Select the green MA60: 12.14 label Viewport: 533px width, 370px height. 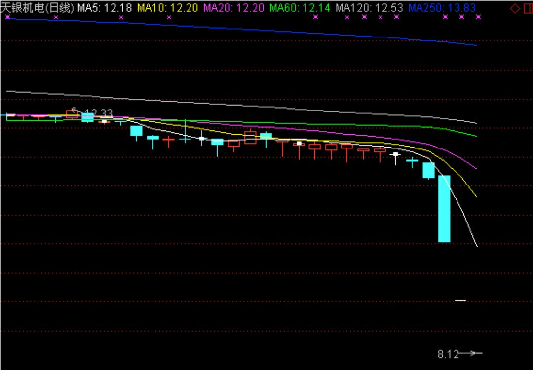point(300,8)
